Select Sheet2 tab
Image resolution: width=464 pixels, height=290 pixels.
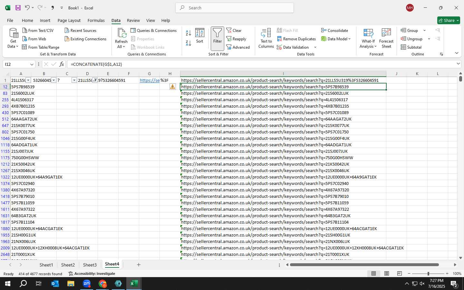[x=68, y=265]
